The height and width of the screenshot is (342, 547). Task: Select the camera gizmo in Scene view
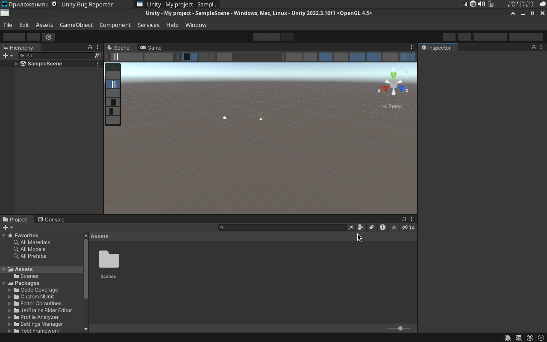pyautogui.click(x=225, y=118)
